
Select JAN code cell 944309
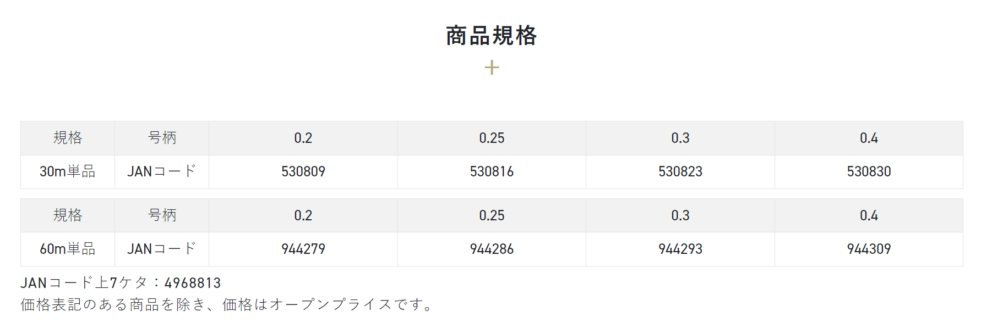point(869,249)
